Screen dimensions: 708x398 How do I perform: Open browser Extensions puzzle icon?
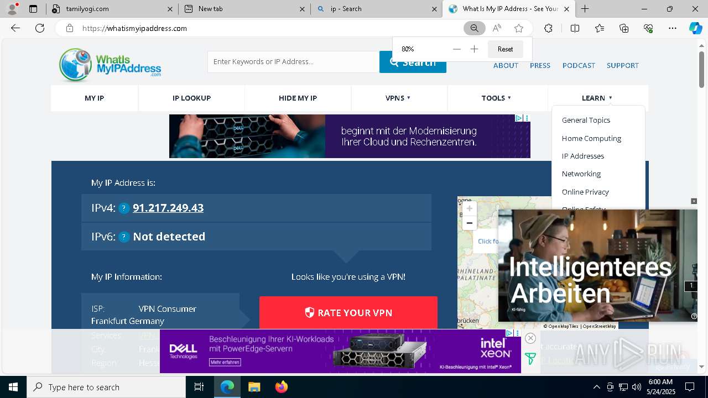(548, 28)
